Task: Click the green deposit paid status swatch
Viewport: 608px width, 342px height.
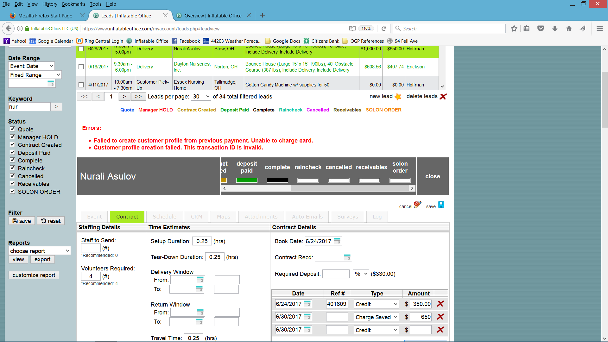Action: pyautogui.click(x=247, y=180)
